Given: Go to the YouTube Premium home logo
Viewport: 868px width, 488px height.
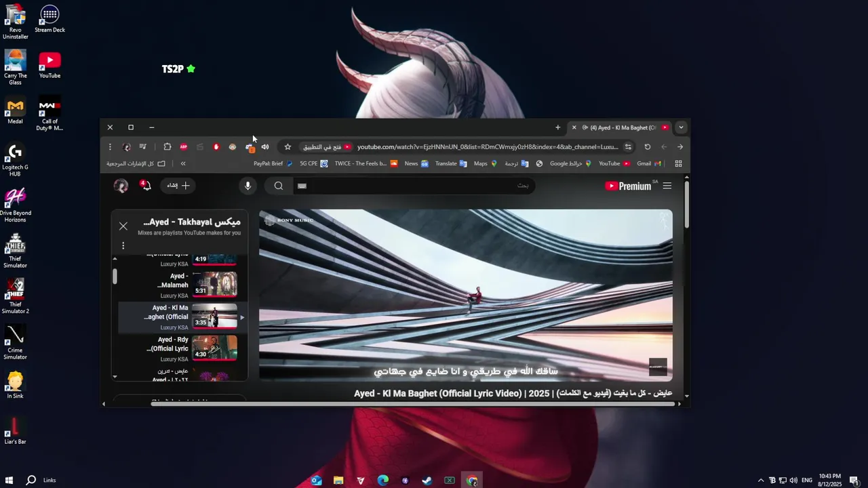Looking at the screenshot, I should click(628, 186).
